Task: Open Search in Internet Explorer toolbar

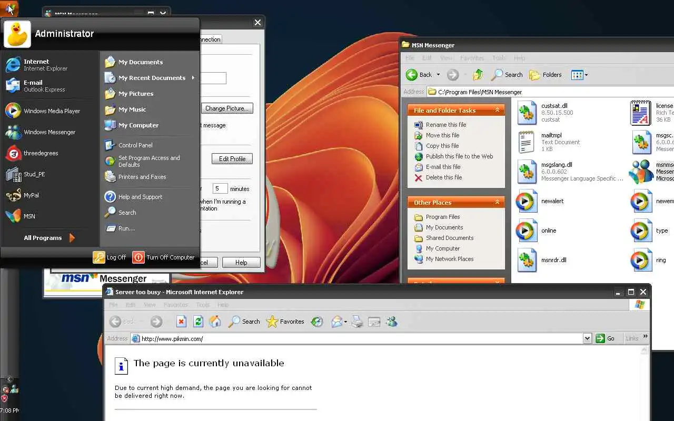Action: click(x=244, y=322)
